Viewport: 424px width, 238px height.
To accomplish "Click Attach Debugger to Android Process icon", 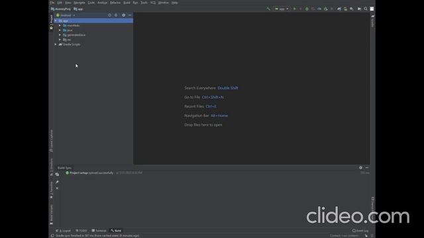I will point(325,9).
